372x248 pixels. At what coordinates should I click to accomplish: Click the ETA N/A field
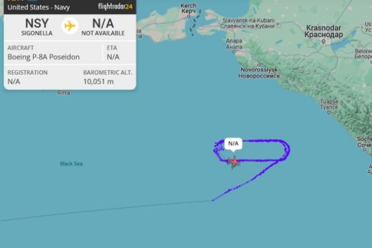coord(113,57)
